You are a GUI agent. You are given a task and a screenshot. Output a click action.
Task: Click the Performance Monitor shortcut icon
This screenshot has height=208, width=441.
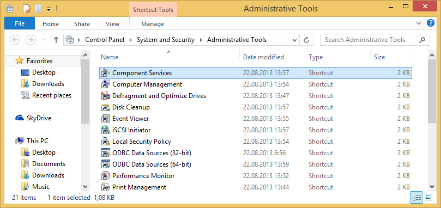tap(105, 176)
